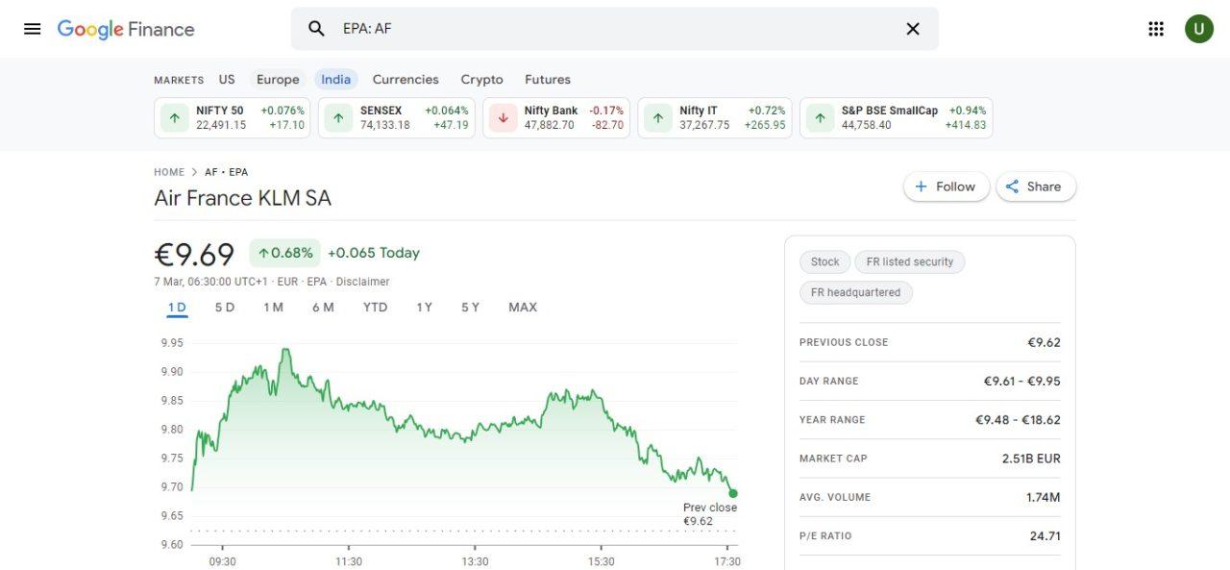Open the SENSEX index card

point(397,118)
